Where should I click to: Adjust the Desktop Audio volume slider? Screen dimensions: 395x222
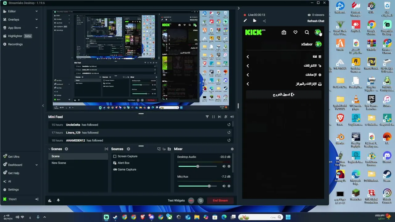point(197,166)
